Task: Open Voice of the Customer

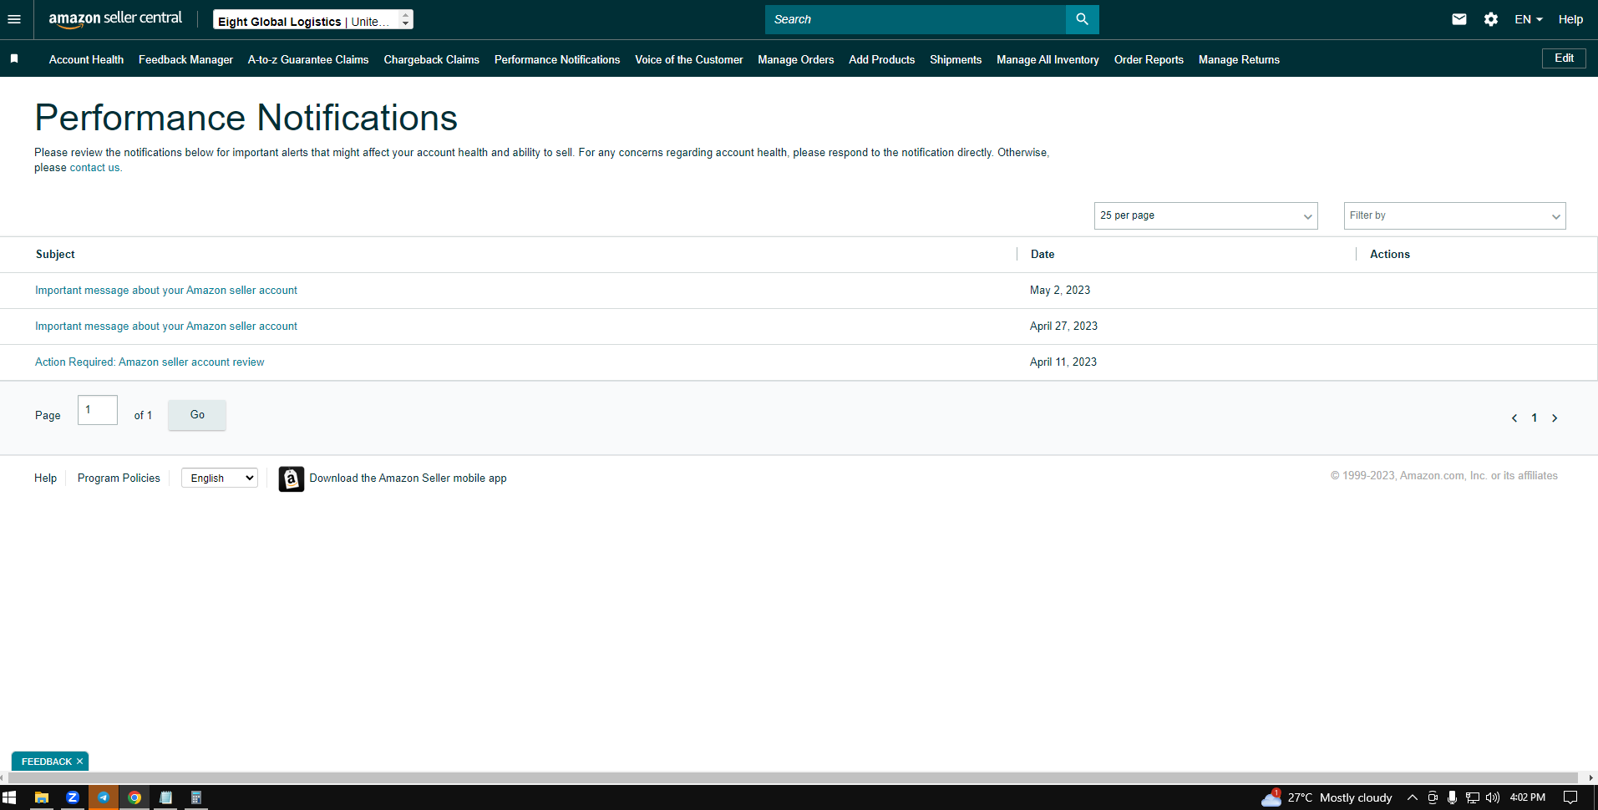Action: pos(688,59)
